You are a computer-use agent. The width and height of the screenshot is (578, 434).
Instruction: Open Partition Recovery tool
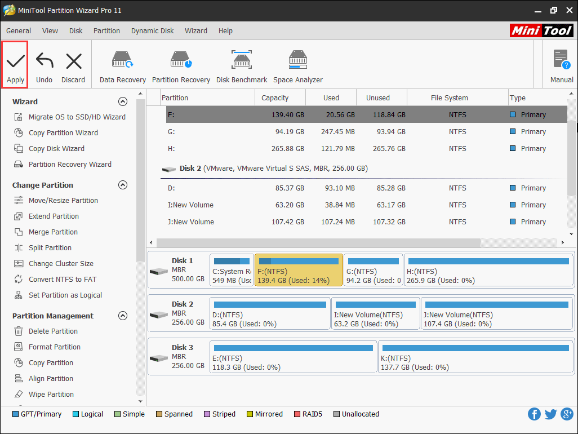point(181,67)
